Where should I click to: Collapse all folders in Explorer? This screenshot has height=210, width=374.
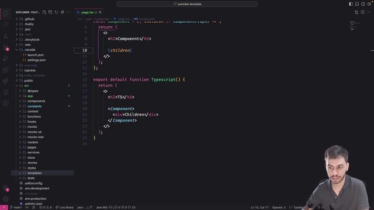[63, 12]
